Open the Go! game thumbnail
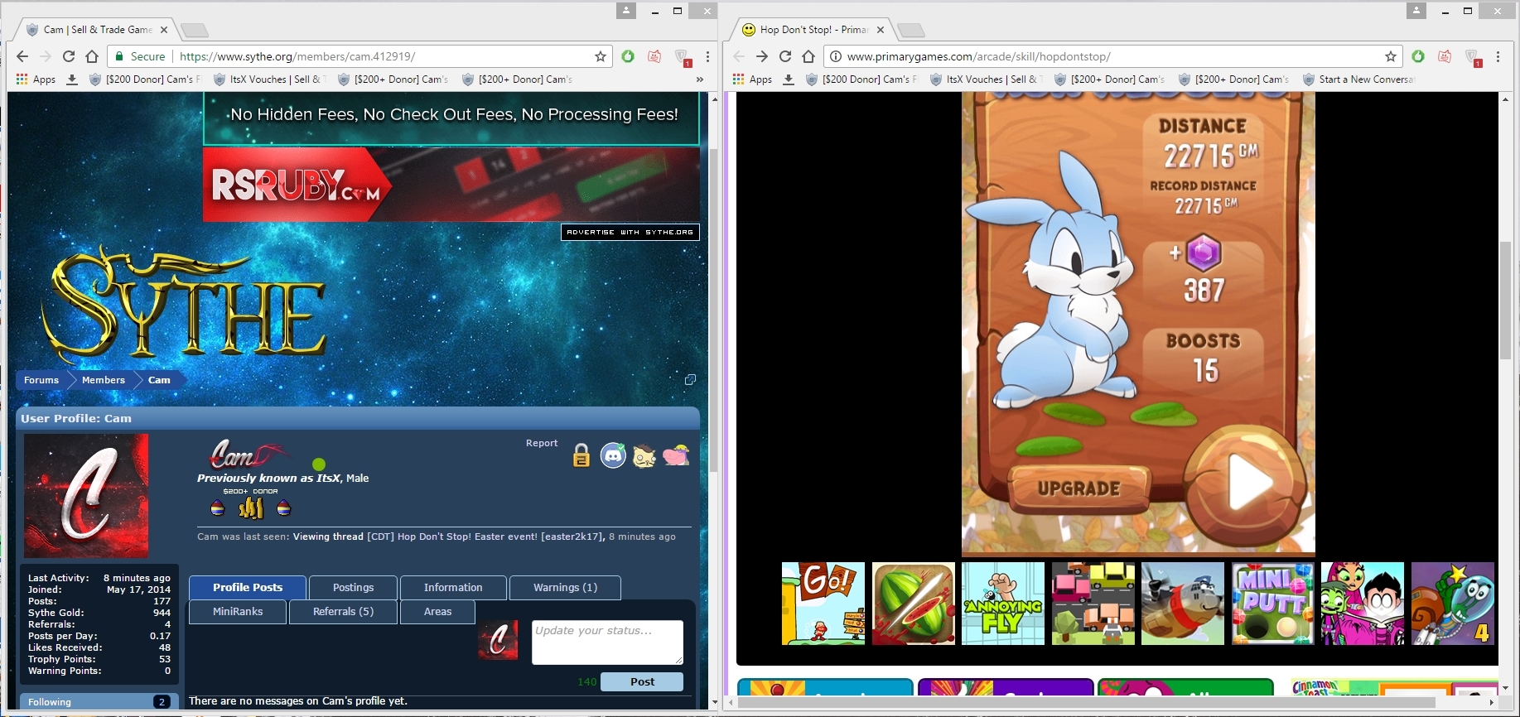The width and height of the screenshot is (1520, 717). pos(823,604)
